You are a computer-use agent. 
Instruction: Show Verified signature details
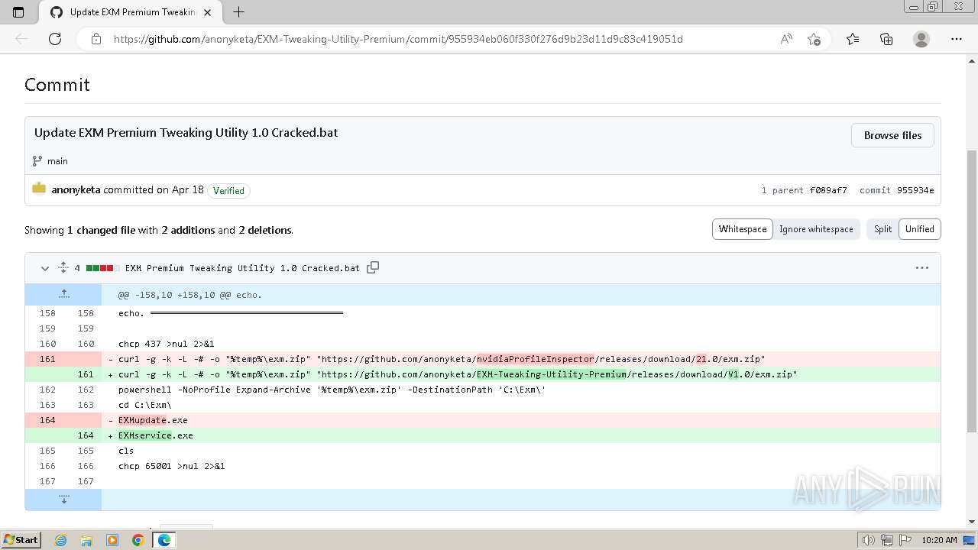pyautogui.click(x=228, y=190)
